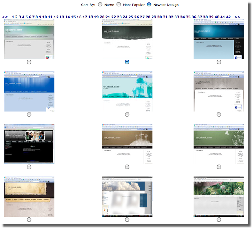Go to previous pages with << link
The image size is (252, 228).
5,17
